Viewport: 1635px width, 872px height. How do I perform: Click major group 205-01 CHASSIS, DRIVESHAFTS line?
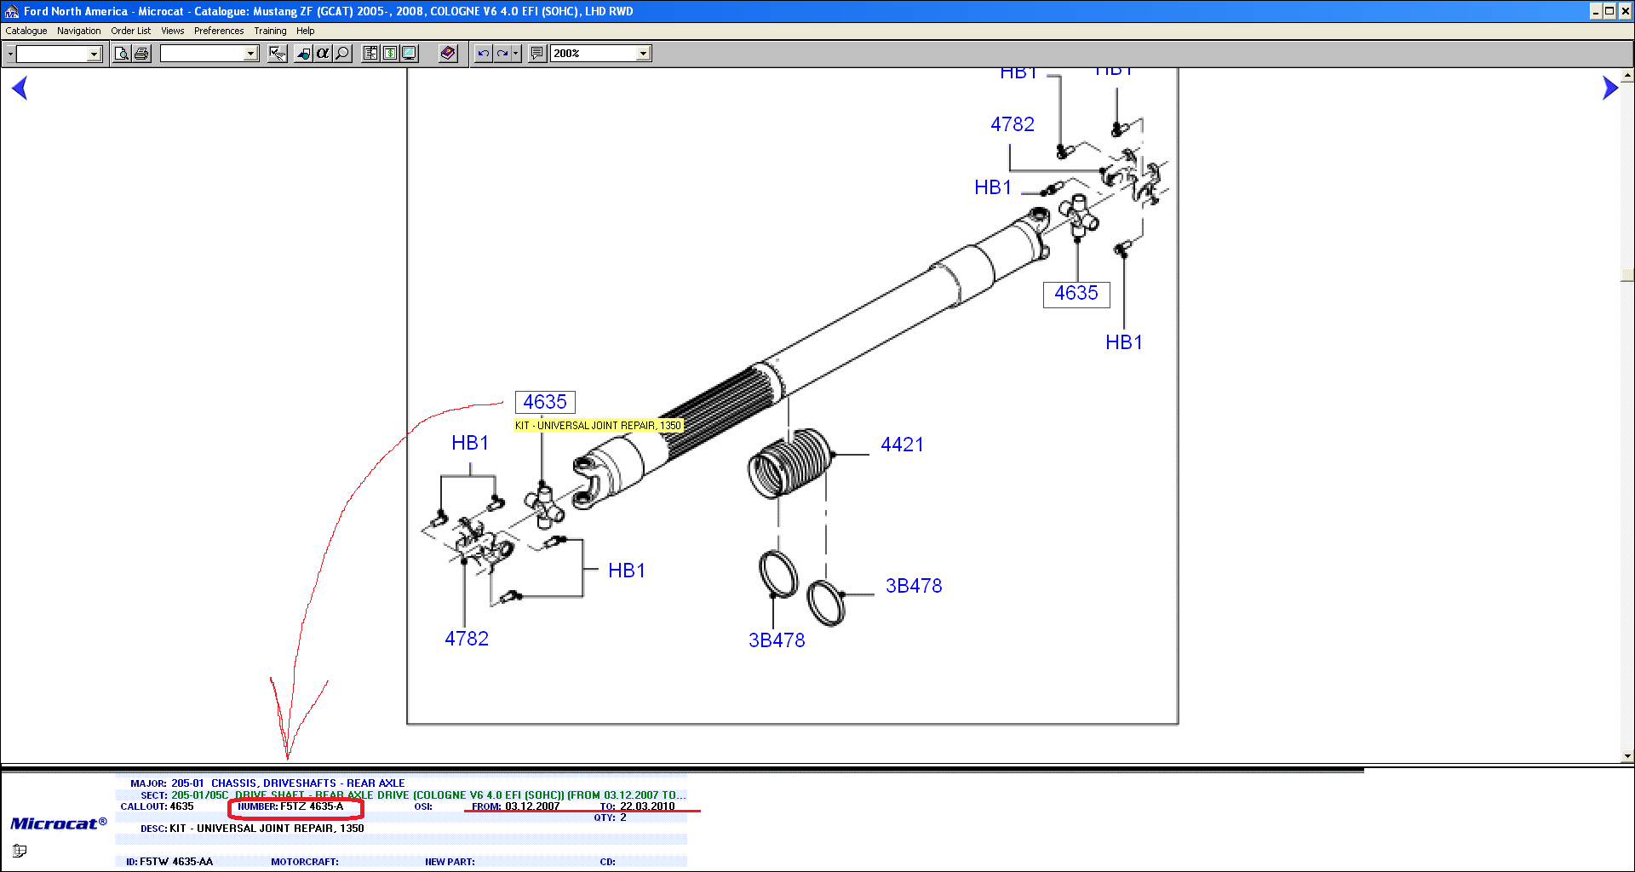(x=288, y=783)
